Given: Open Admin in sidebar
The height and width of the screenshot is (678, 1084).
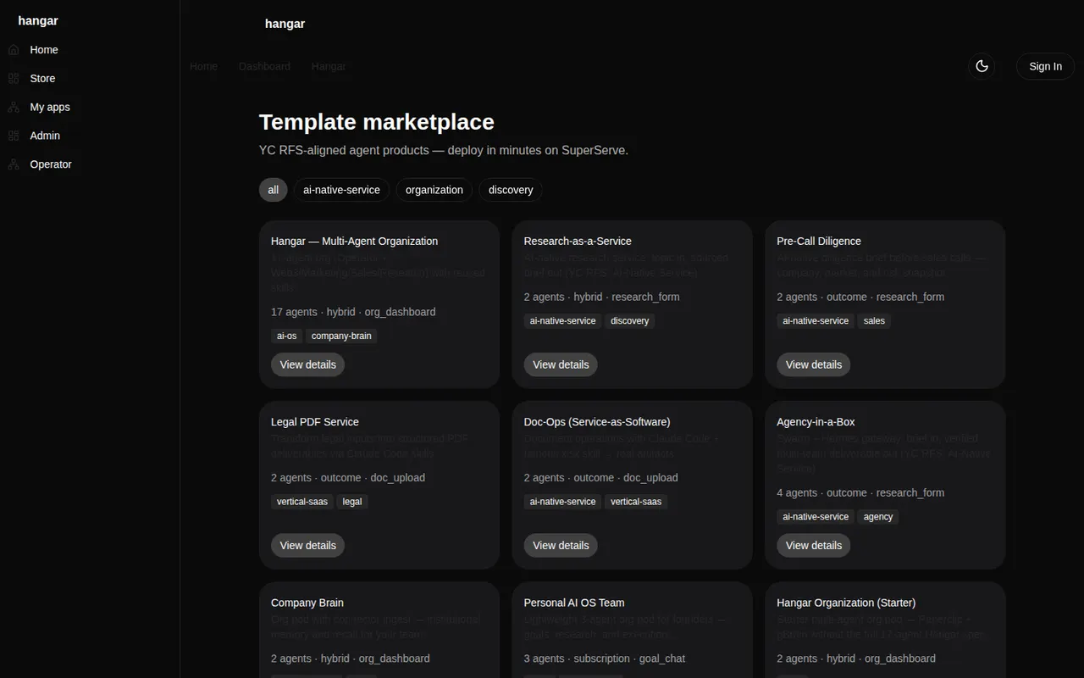Looking at the screenshot, I should pos(45,136).
